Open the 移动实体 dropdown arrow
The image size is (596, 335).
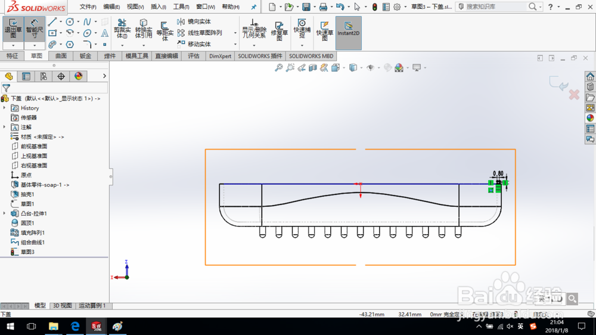(x=235, y=45)
